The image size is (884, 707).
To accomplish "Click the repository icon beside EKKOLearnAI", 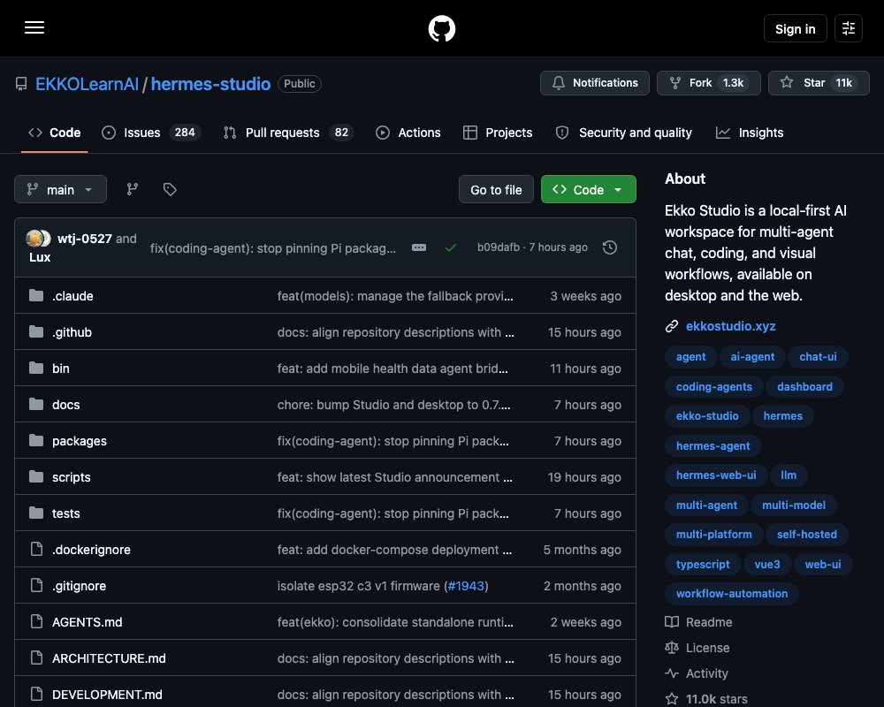I will coord(21,84).
